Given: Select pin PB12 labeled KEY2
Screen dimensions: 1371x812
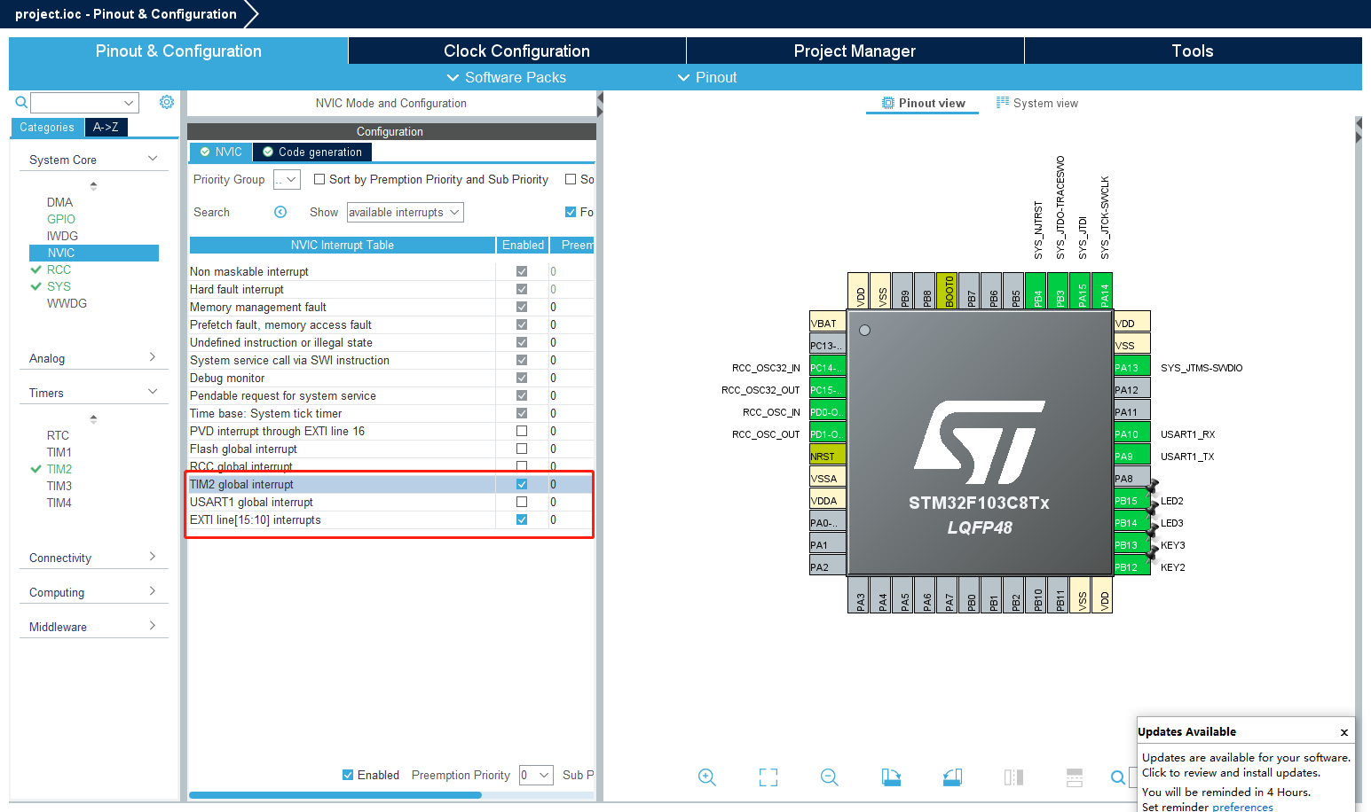Looking at the screenshot, I should point(1132,567).
